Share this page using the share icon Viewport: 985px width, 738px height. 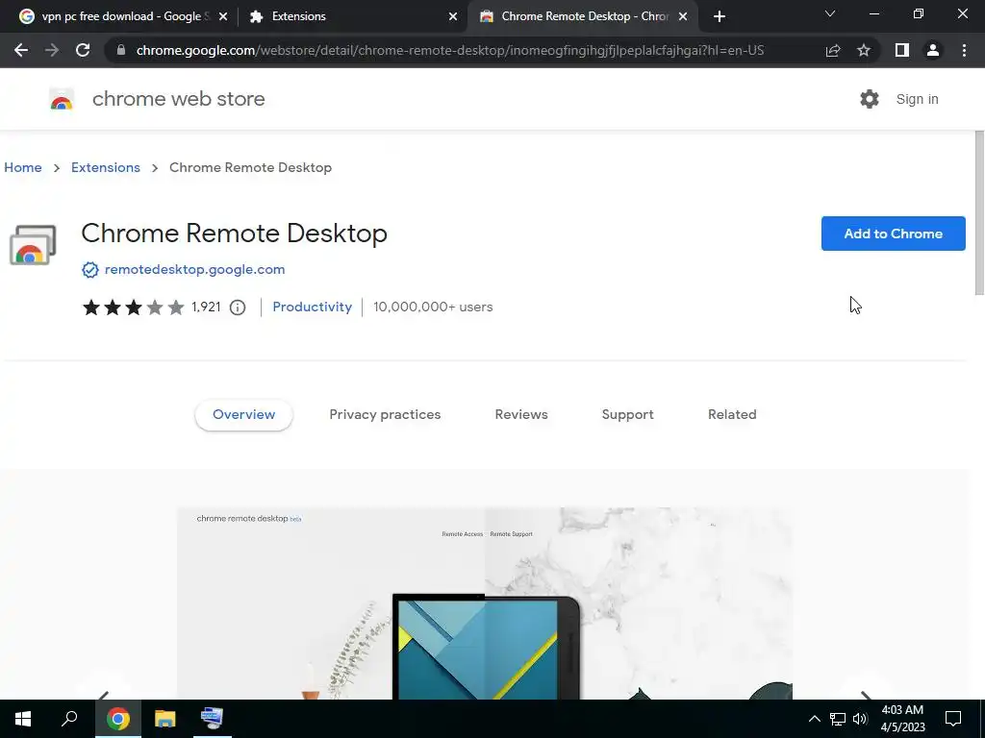(x=833, y=50)
